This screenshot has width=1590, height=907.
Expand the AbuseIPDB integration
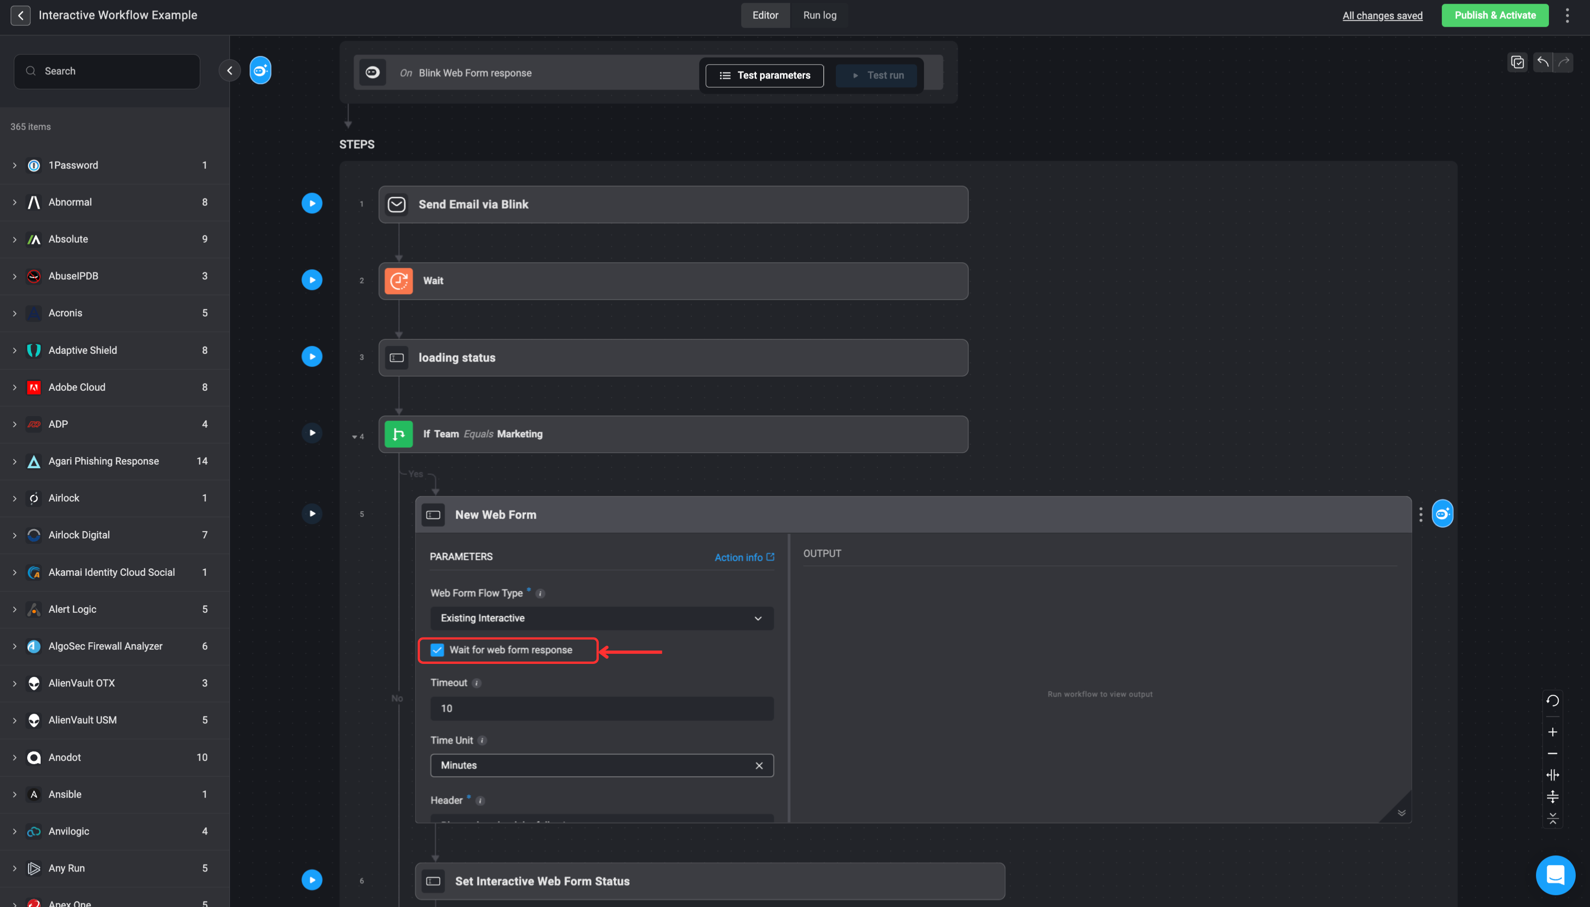14,276
